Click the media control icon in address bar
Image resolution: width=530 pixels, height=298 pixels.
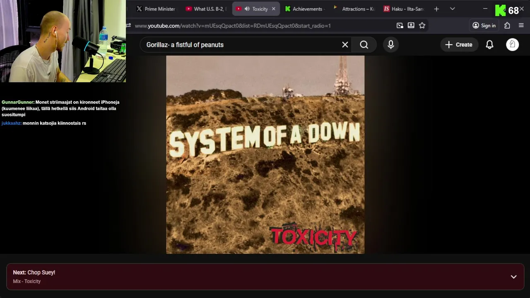coord(400,26)
